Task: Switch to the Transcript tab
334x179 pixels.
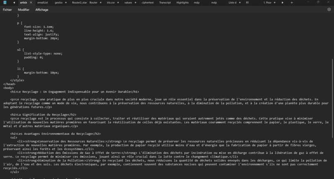Action: (x=165, y=2)
